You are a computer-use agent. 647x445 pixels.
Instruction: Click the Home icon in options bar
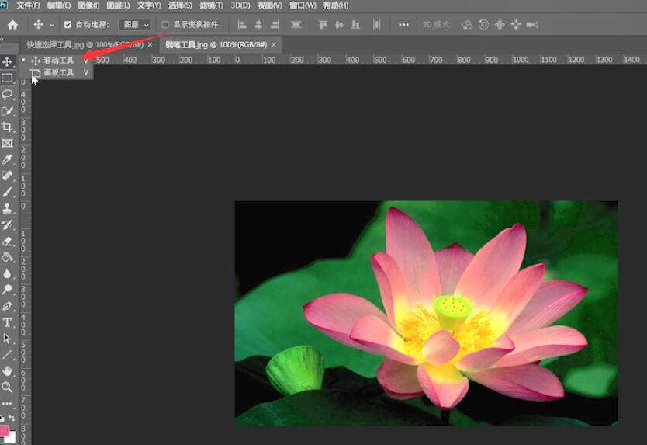(x=12, y=25)
